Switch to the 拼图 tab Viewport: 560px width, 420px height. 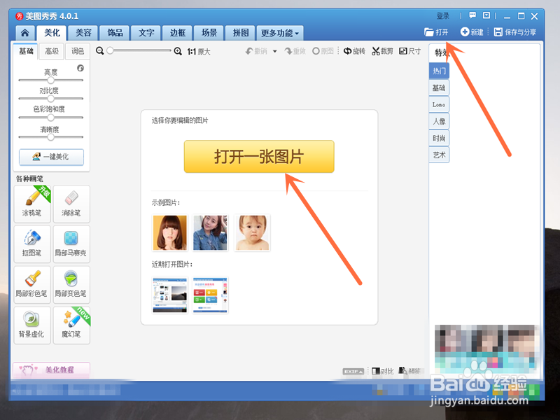click(x=240, y=33)
